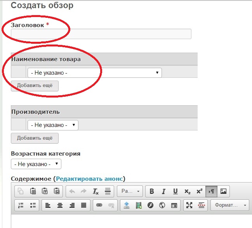Click the upload file icon

[127, 205]
